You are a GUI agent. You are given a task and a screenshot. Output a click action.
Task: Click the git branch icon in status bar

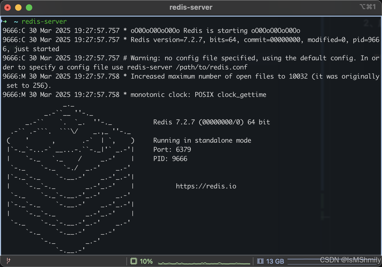(8, 261)
